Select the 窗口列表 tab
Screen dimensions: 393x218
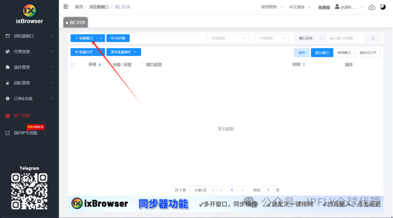(75, 23)
